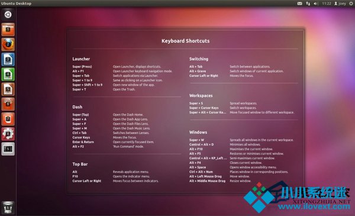Viewport: 355px width, 216px height.
Task: Click the Keyboard Shortcuts title
Action: [x=185, y=41]
